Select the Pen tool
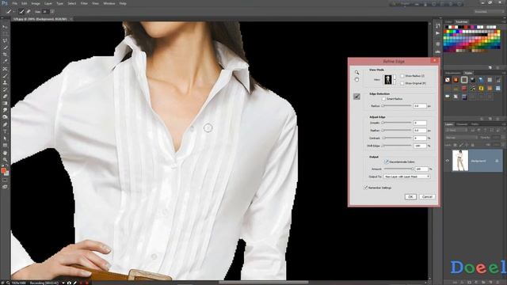507x285 pixels. (5, 124)
